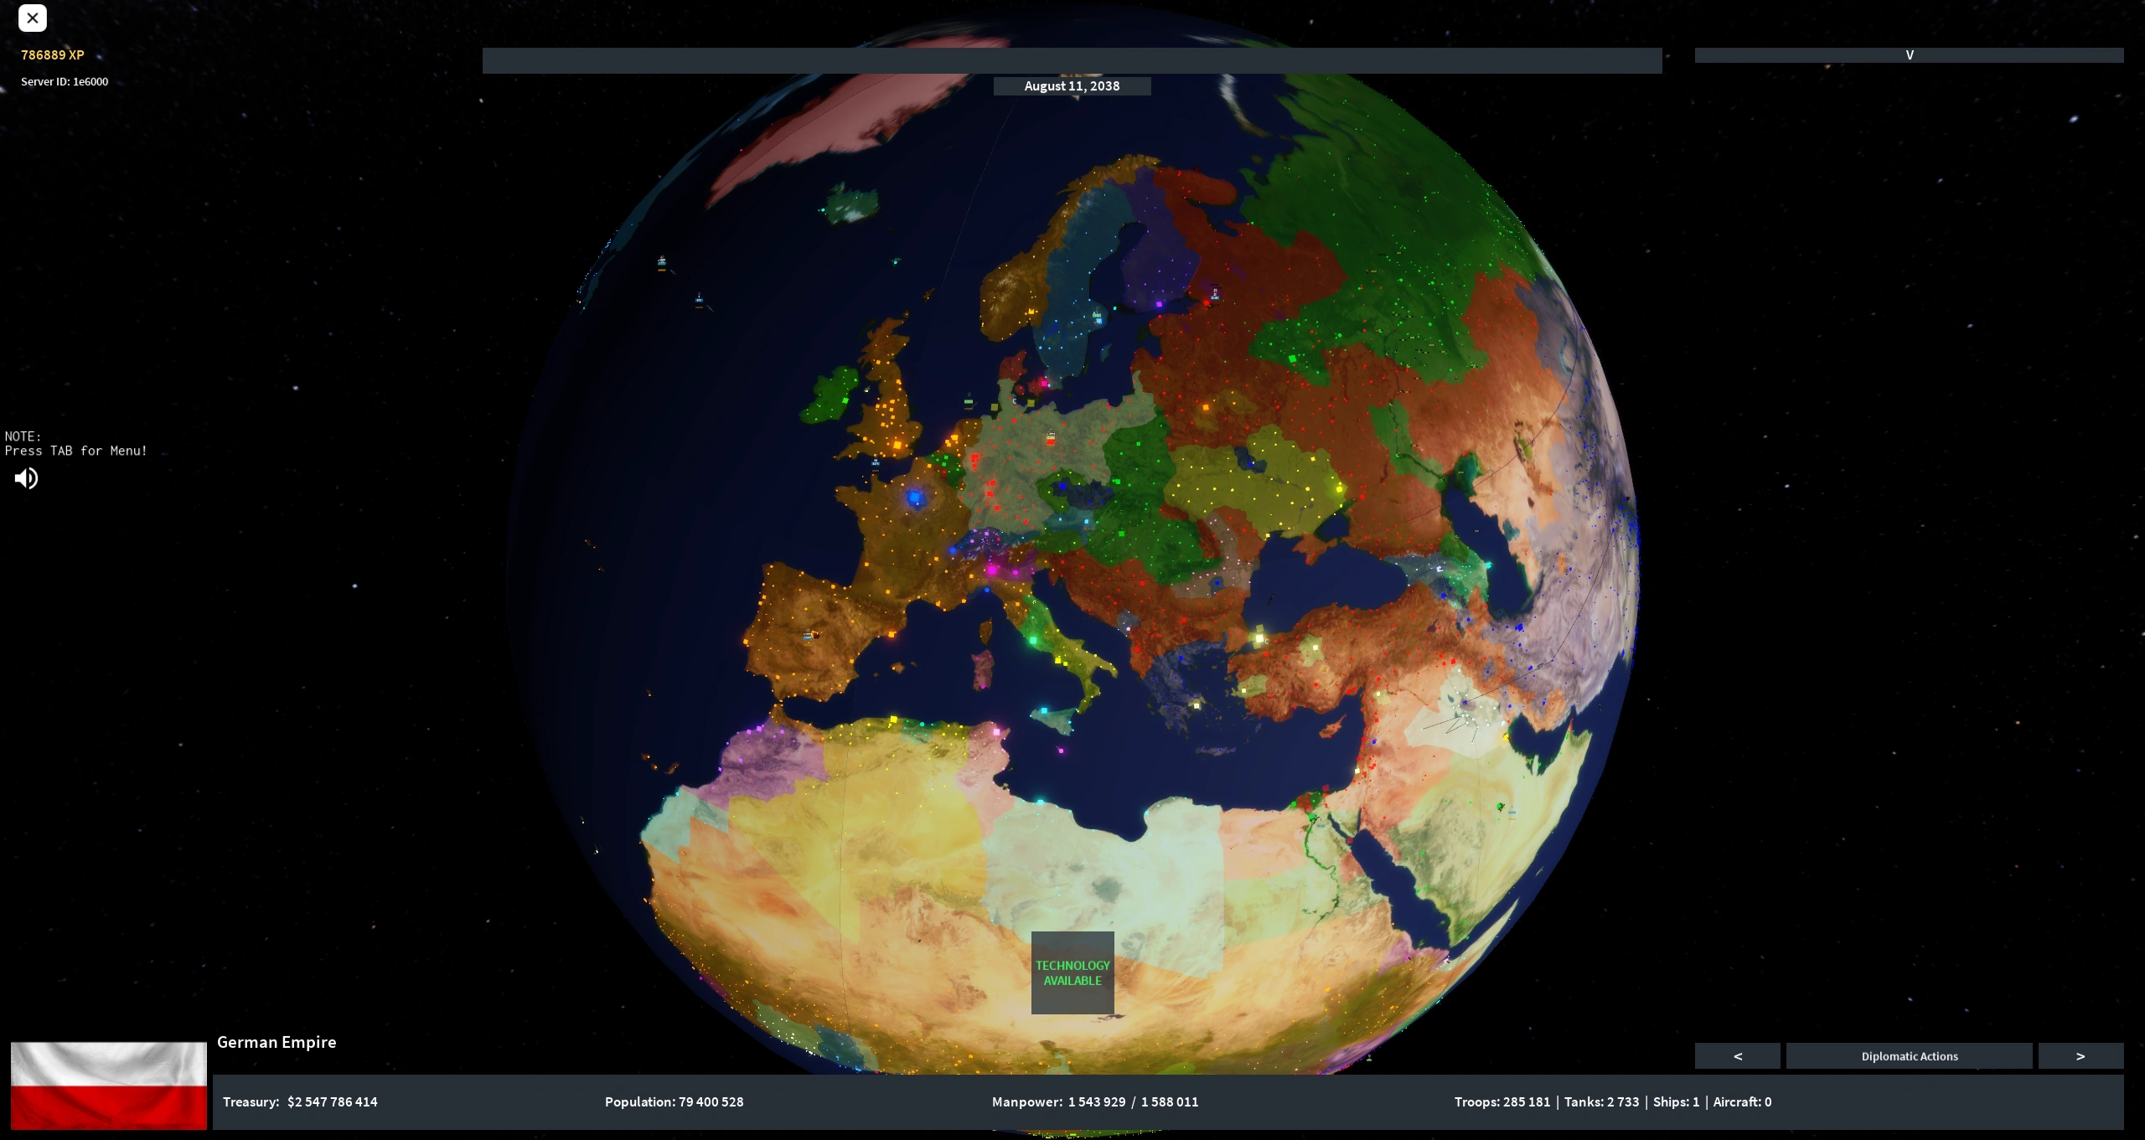The width and height of the screenshot is (2145, 1140).
Task: Select the unit marker in the North Sea
Action: 969,403
